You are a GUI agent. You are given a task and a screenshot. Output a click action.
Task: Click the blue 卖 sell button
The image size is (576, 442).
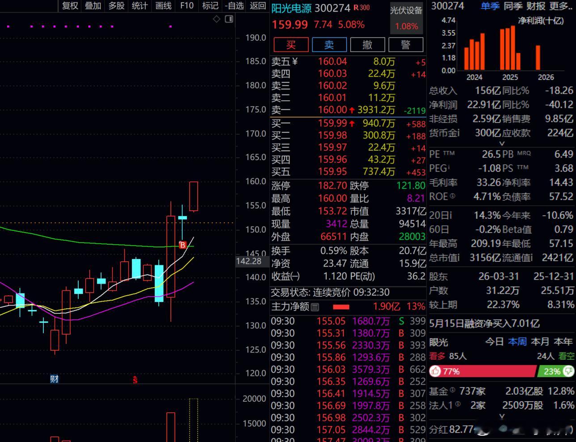(x=329, y=44)
